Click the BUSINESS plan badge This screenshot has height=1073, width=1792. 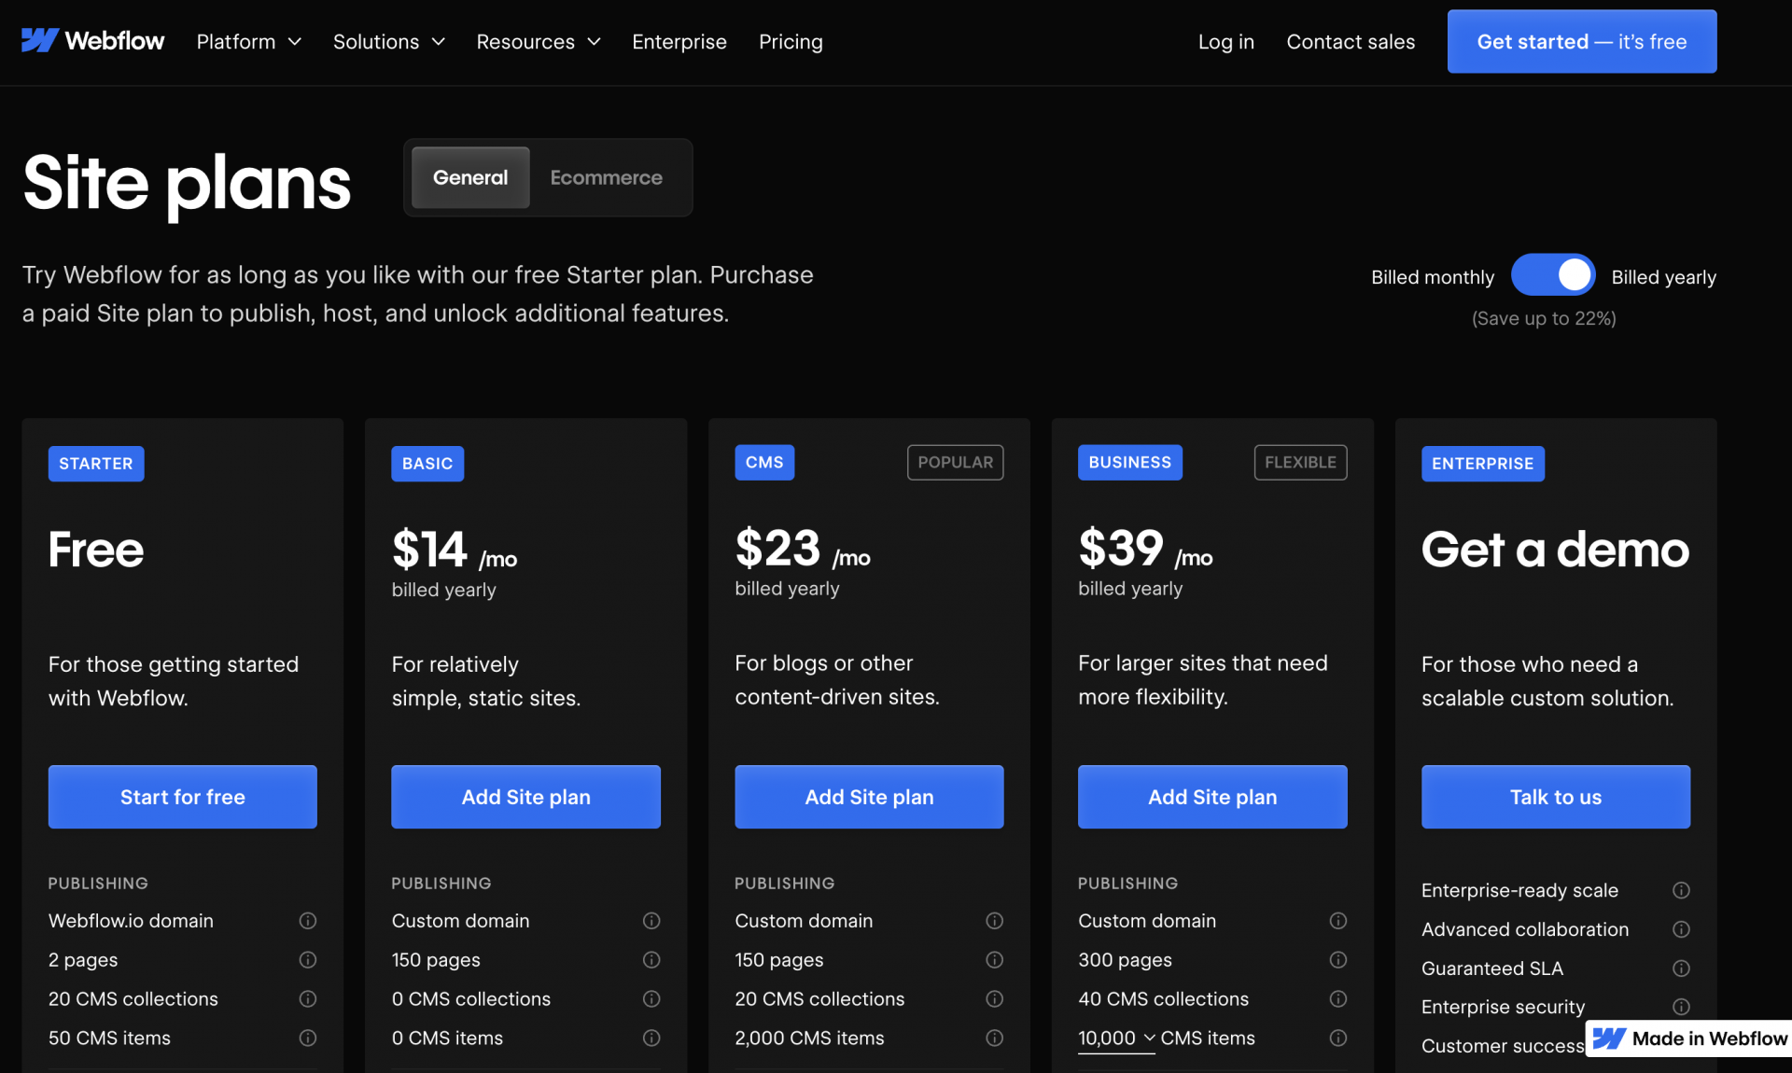(1130, 463)
